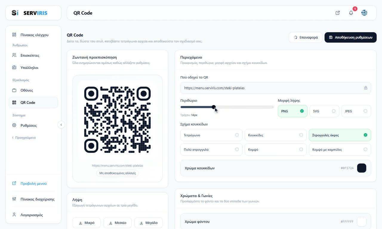Screen dimensions: 382x229
Task: Click the #FFFFFF hex value
Action: tap(347, 222)
